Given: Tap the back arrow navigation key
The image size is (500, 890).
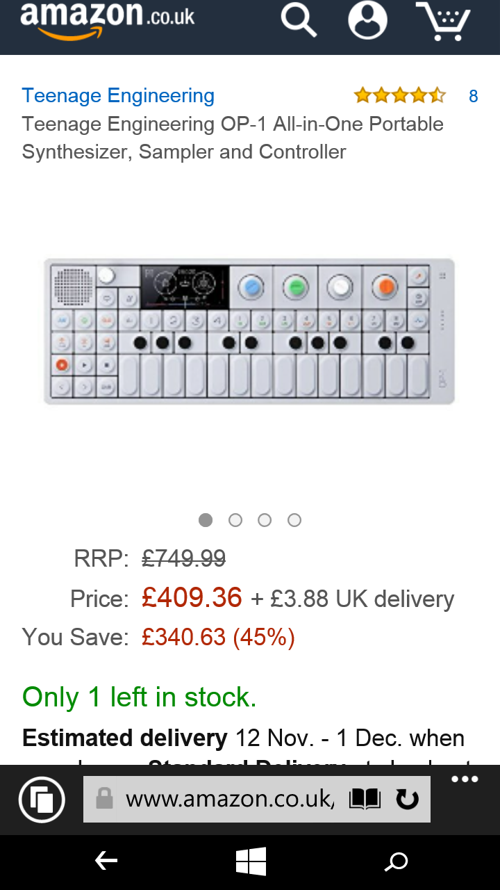Looking at the screenshot, I should [106, 862].
